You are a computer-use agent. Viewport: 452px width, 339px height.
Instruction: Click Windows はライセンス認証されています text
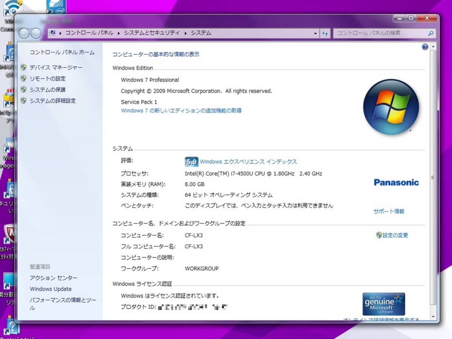170,296
